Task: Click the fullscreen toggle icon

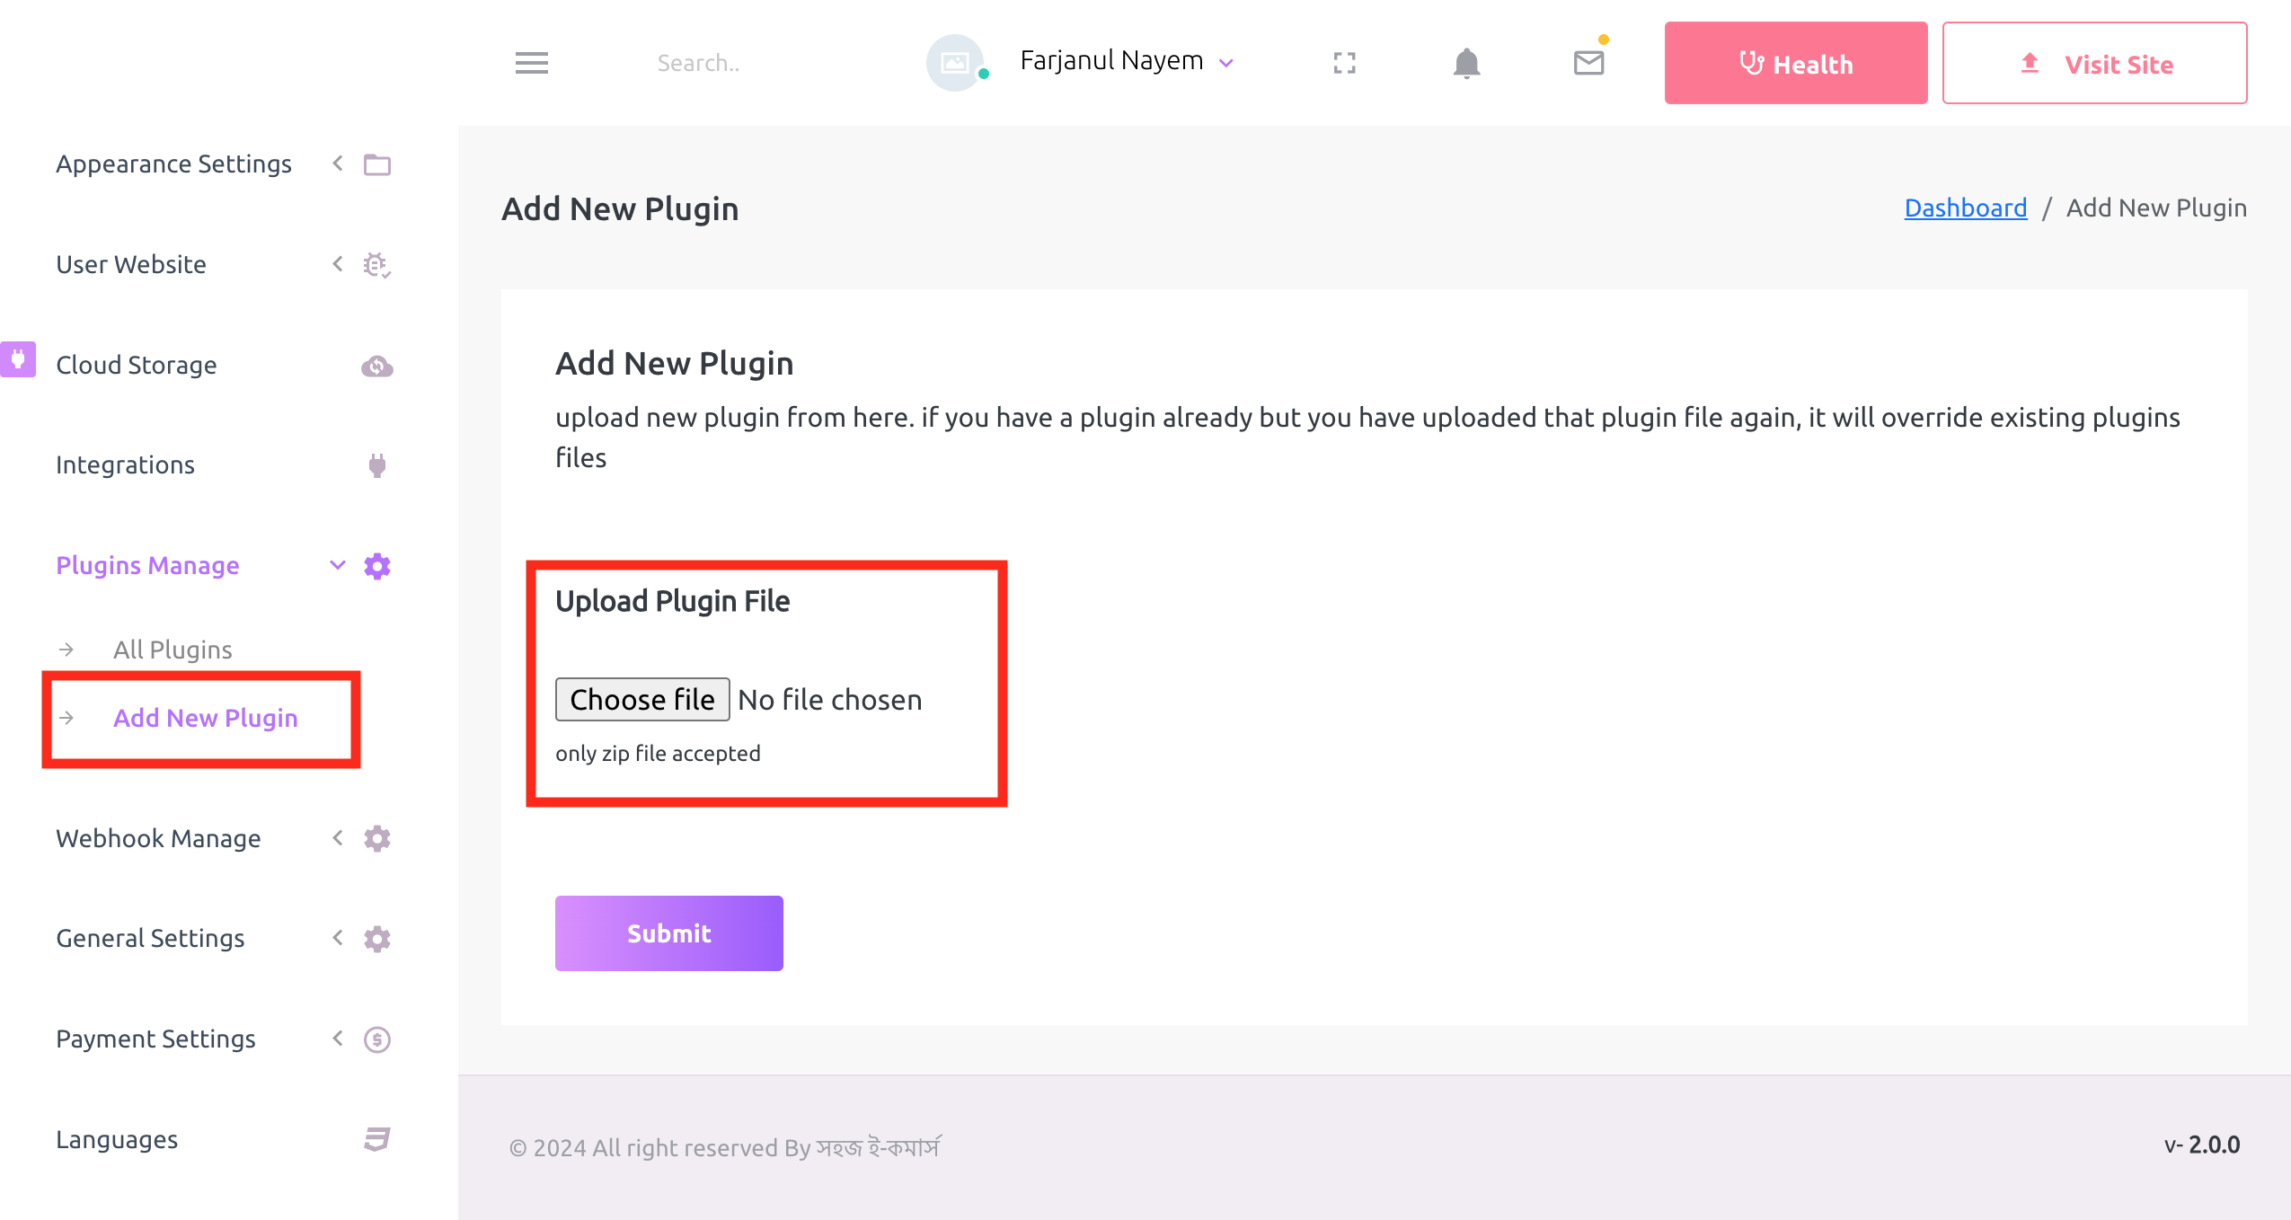Action: click(x=1344, y=63)
